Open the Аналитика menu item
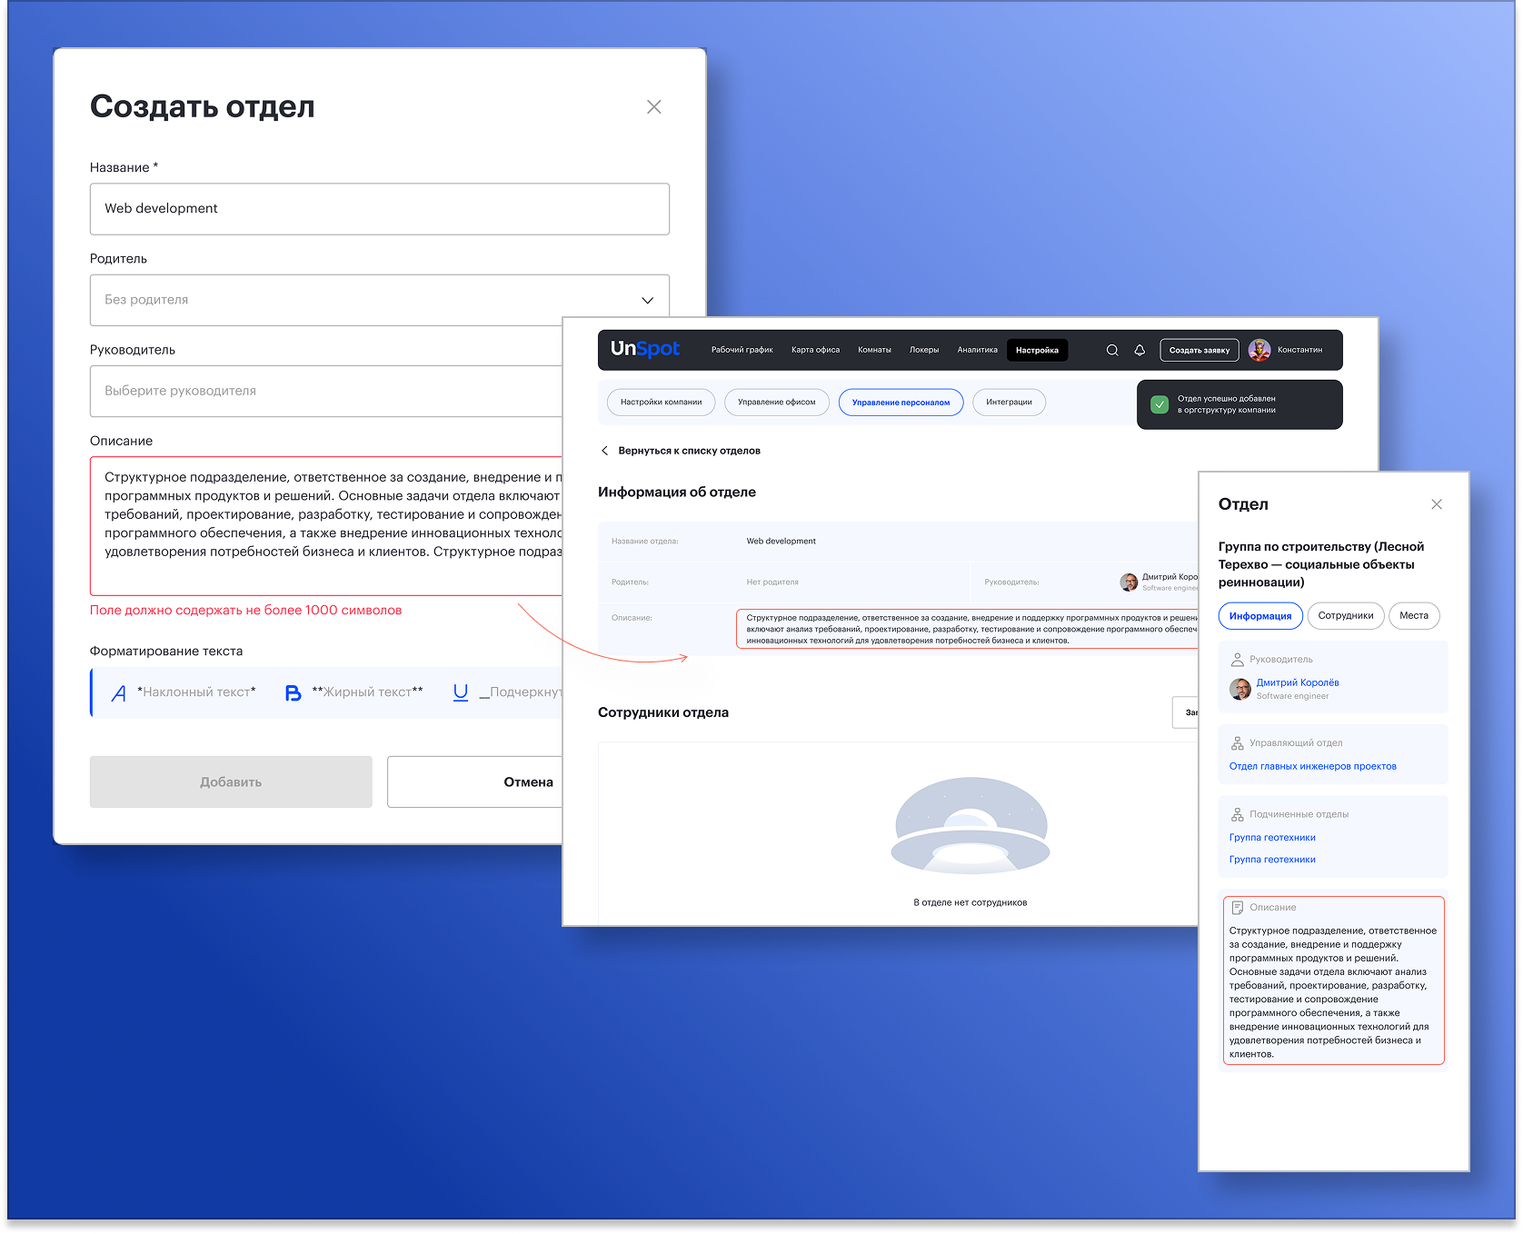 pyautogui.click(x=977, y=350)
